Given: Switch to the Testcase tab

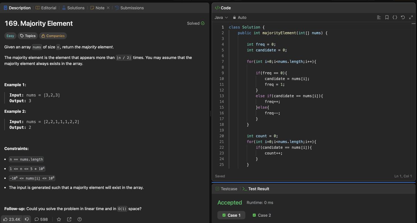Looking at the screenshot, I should coord(226,189).
